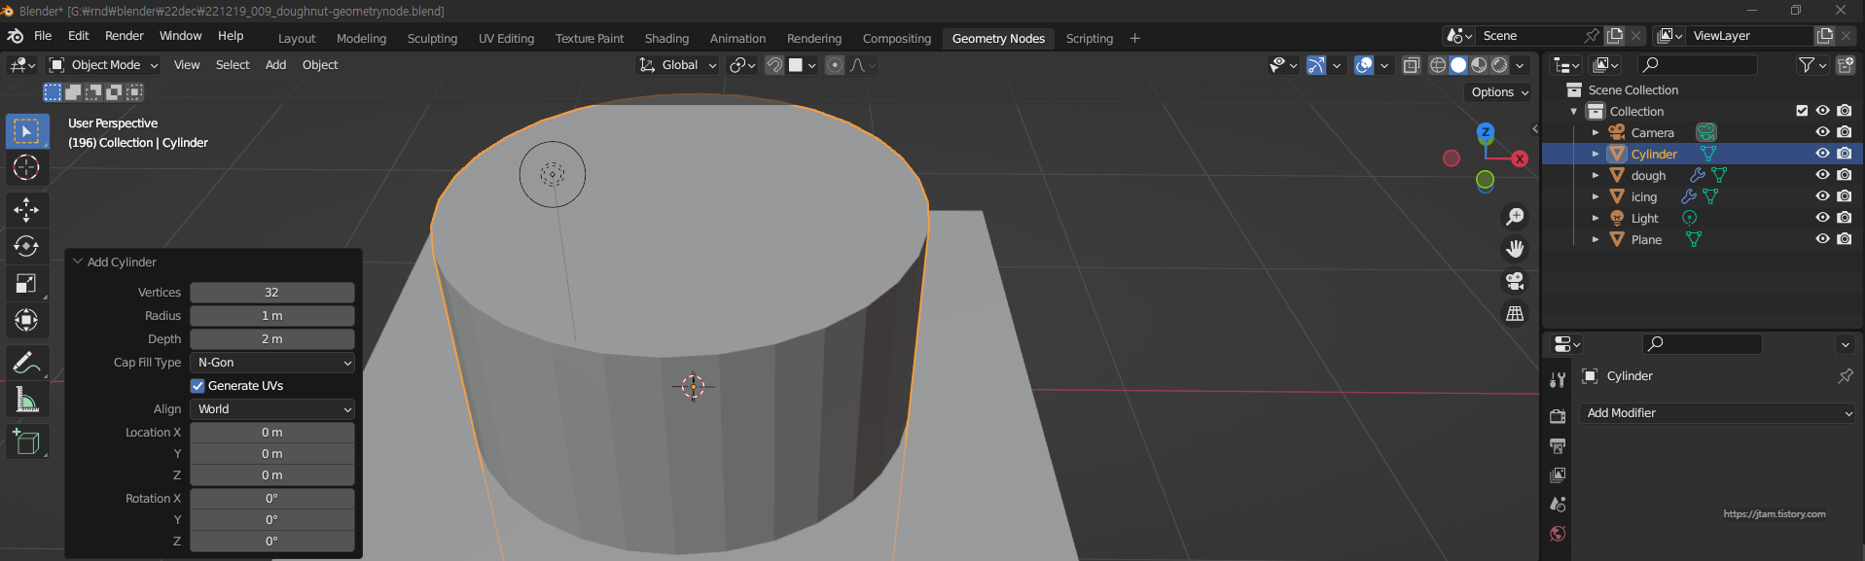
Task: Open the viewport Add menu
Action: pyautogui.click(x=275, y=65)
